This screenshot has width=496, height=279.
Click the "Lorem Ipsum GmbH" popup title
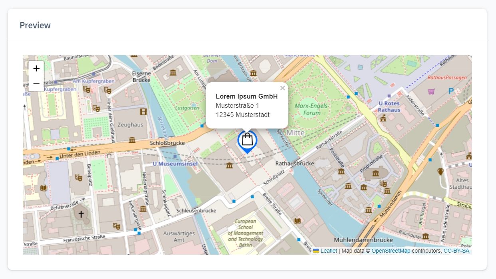coord(246,96)
